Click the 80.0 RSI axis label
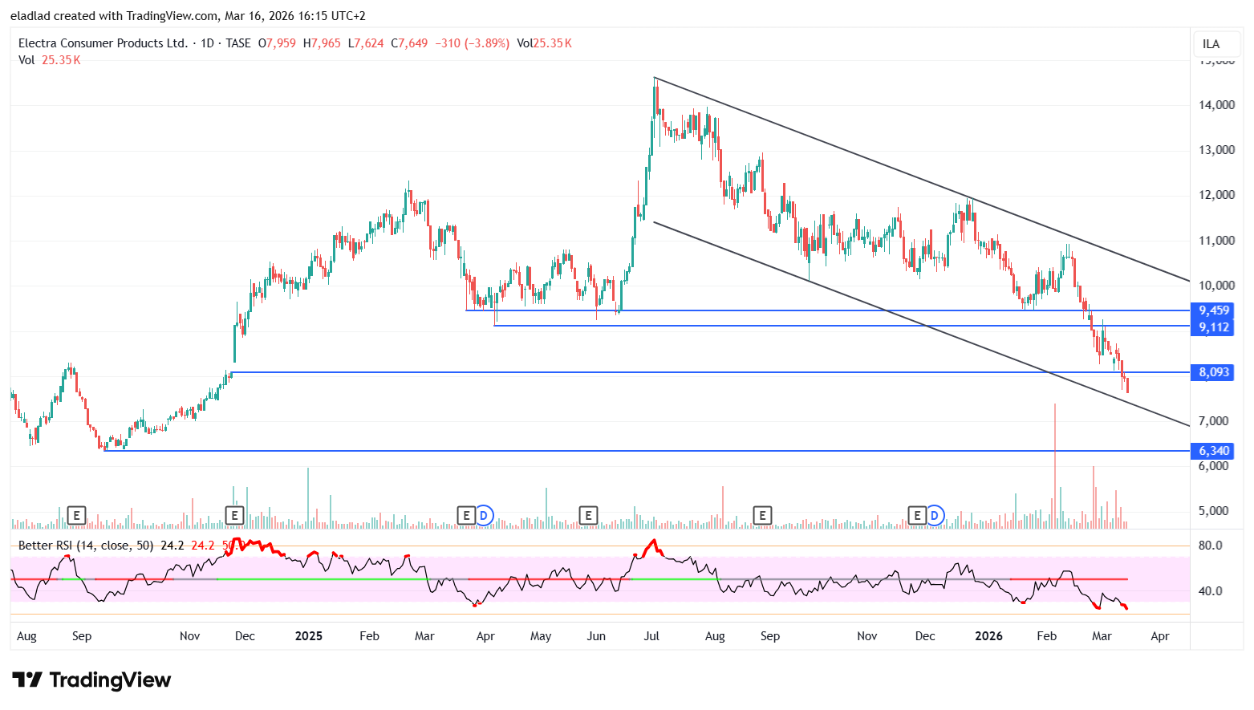Screen dimensions: 1254x710 pyautogui.click(x=1211, y=546)
